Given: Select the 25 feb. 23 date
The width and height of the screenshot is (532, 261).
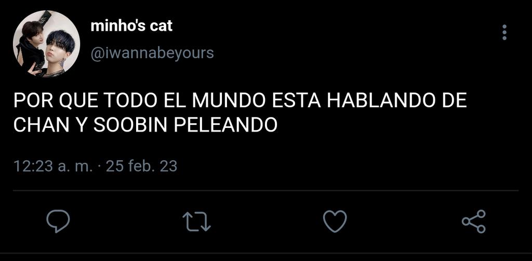Looking at the screenshot, I should [141, 166].
